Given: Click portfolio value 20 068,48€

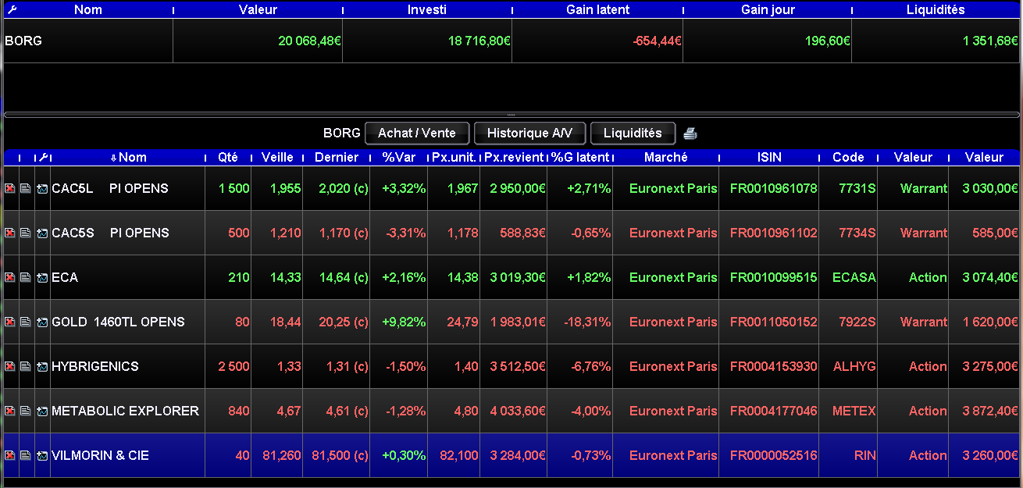Looking at the screenshot, I should click(310, 41).
